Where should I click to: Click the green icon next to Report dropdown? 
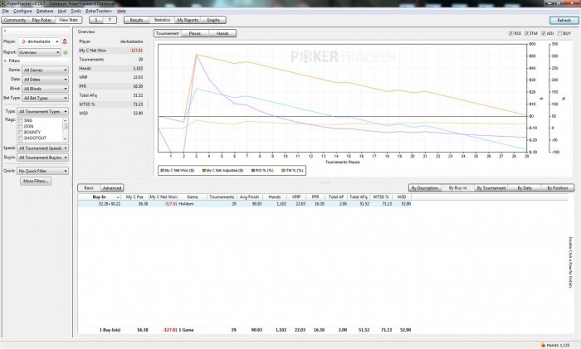(x=66, y=51)
